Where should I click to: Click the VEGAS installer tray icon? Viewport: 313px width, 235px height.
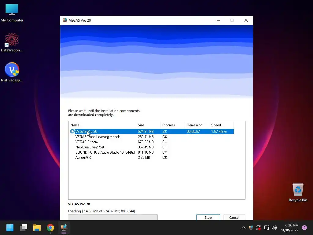pos(251,228)
